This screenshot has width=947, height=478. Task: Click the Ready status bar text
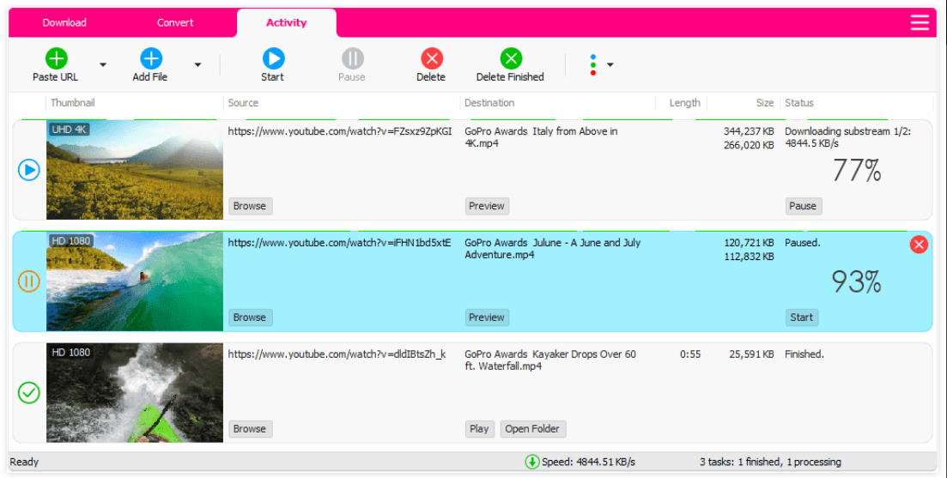click(x=24, y=463)
